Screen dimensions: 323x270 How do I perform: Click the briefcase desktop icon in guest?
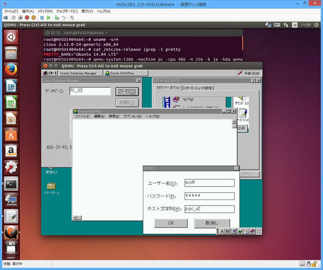pyautogui.click(x=51, y=186)
